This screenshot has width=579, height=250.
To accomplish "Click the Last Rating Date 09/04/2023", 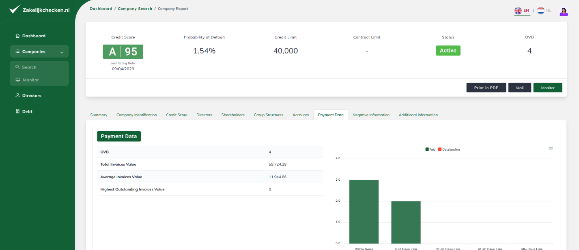I will 123,69.
